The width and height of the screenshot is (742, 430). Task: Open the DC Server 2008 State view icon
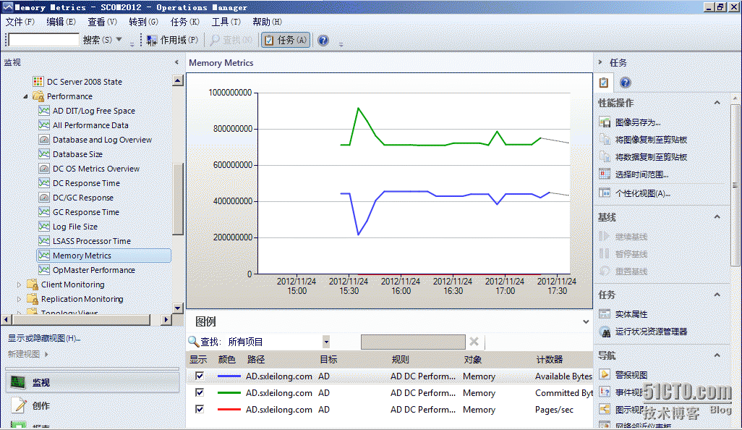tap(38, 82)
